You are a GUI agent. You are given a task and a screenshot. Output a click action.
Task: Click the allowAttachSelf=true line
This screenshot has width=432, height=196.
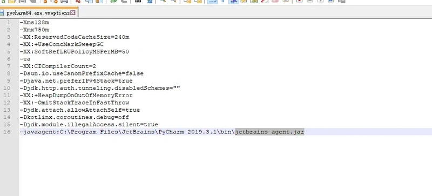pos(80,110)
